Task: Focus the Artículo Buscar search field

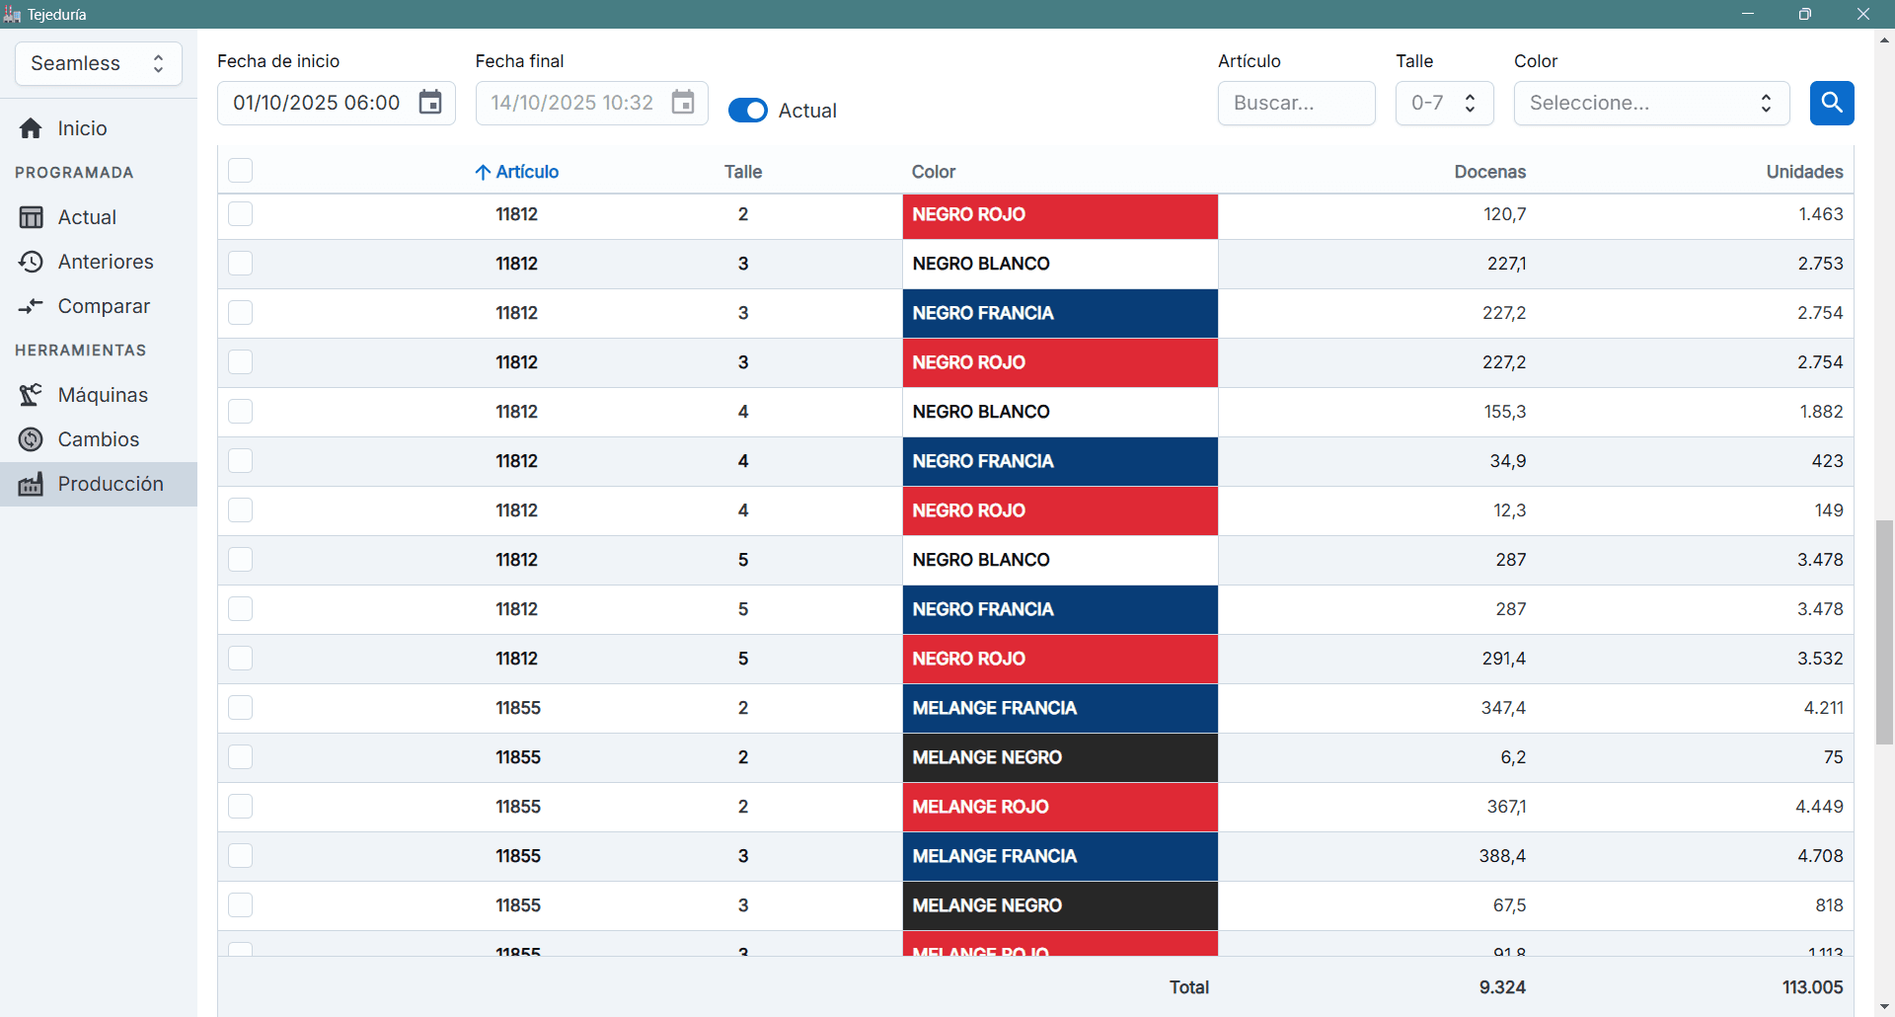Action: (1295, 103)
